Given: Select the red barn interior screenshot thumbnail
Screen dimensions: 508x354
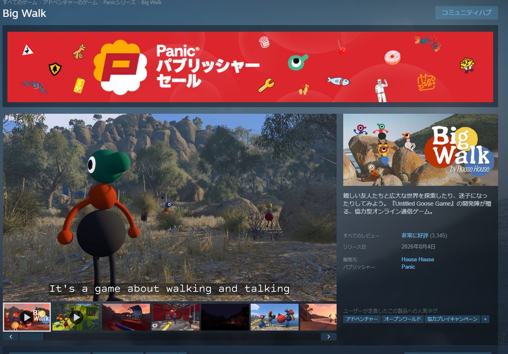Looking at the screenshot, I should pos(175,317).
